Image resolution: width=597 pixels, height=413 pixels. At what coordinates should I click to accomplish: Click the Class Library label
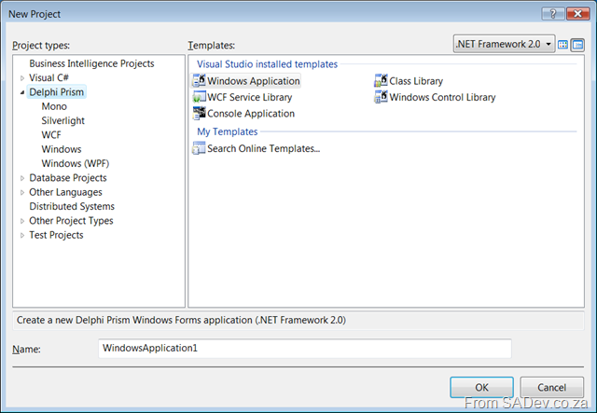pyautogui.click(x=416, y=81)
